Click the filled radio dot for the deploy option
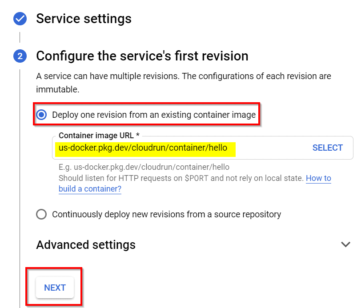 pyautogui.click(x=42, y=115)
